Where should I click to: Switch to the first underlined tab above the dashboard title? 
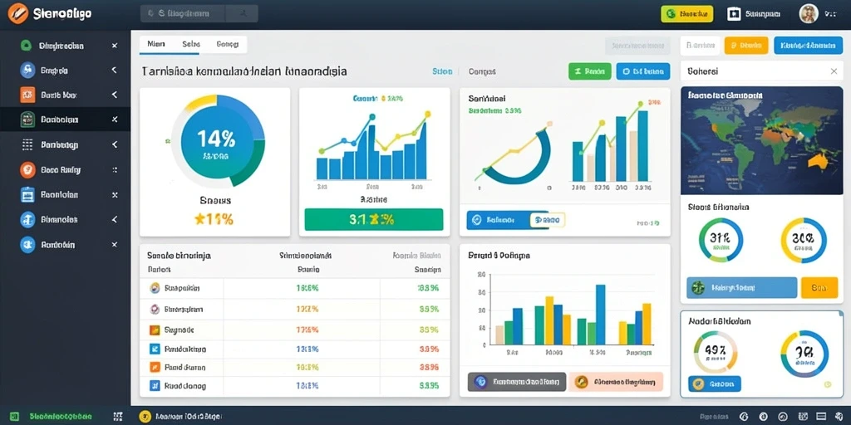point(155,45)
